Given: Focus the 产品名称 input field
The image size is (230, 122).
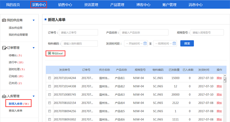Looking at the screenshot, I should 144,33.
